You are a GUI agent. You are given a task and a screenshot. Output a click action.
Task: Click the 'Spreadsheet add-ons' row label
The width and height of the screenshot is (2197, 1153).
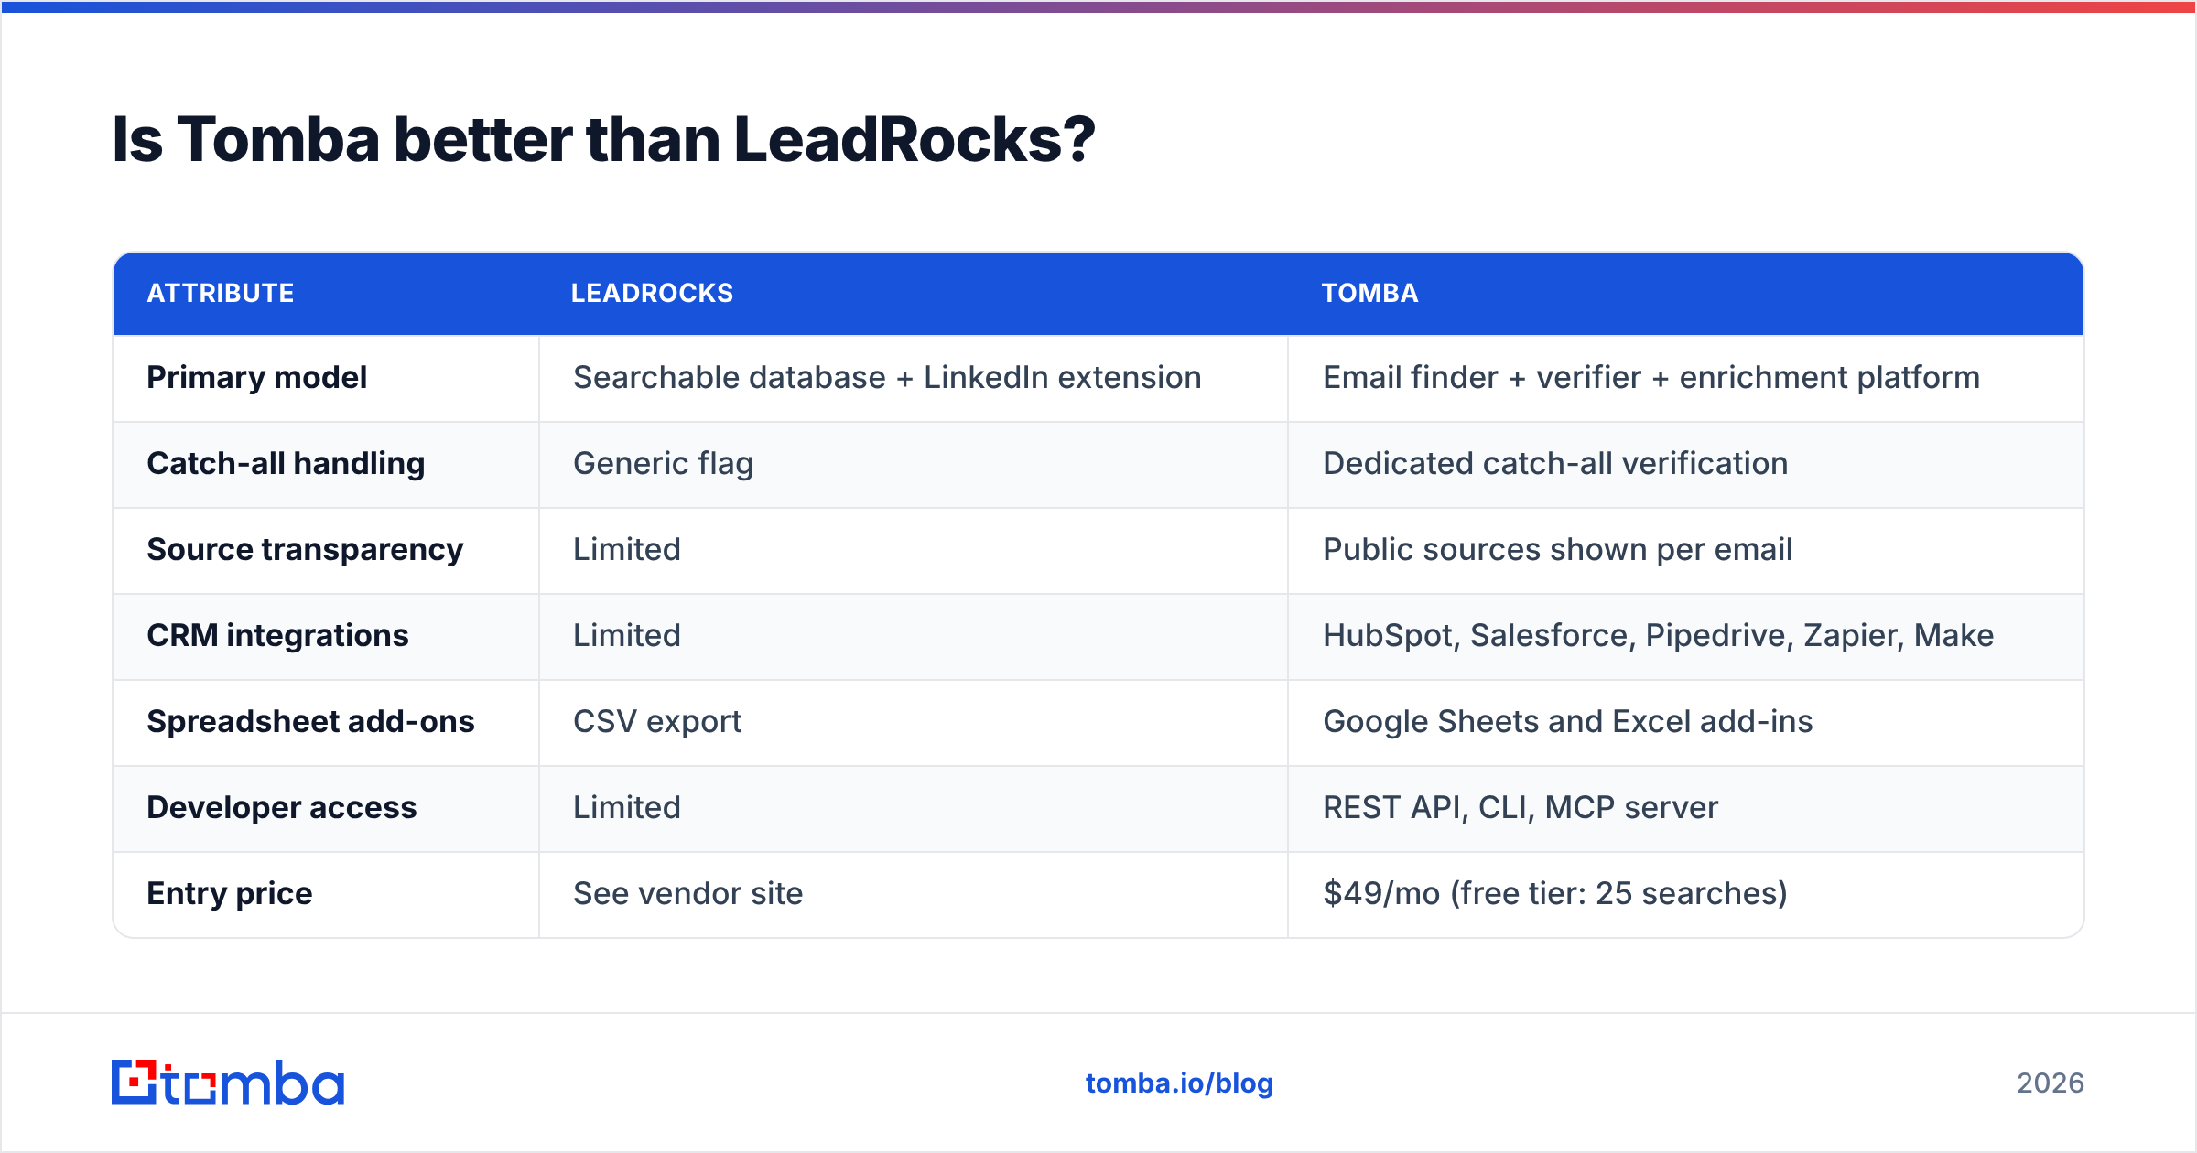point(311,721)
